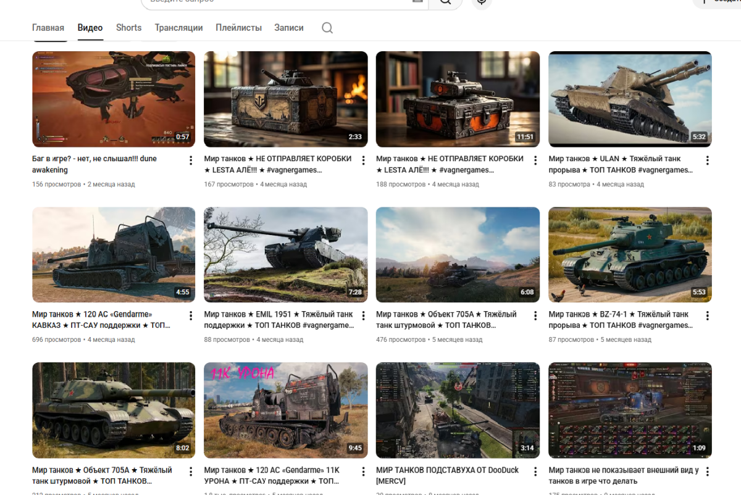Open the options menu for the dune awakening video
The image size is (741, 495).
coord(191,160)
